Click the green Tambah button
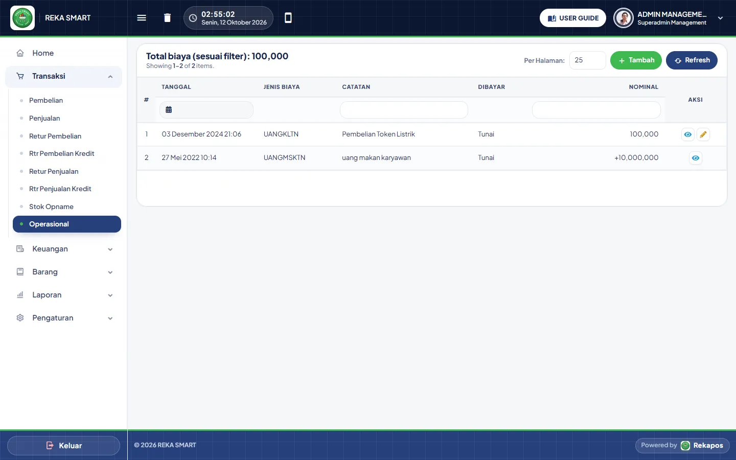The width and height of the screenshot is (736, 460). 636,60
